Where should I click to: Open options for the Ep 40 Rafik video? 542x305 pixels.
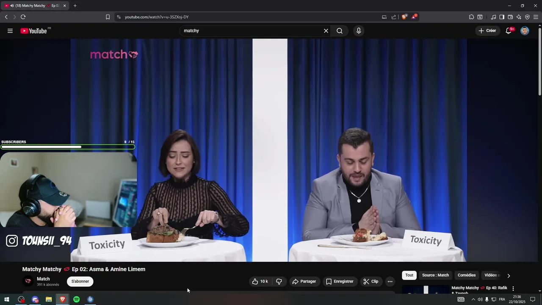pyautogui.click(x=513, y=288)
